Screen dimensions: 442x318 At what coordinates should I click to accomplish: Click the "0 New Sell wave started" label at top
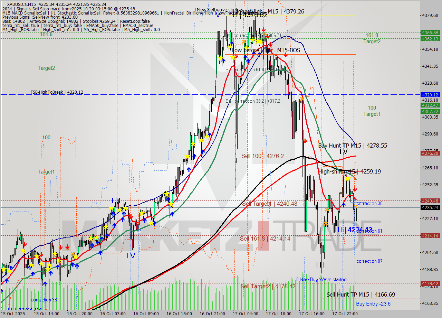tap(218, 9)
